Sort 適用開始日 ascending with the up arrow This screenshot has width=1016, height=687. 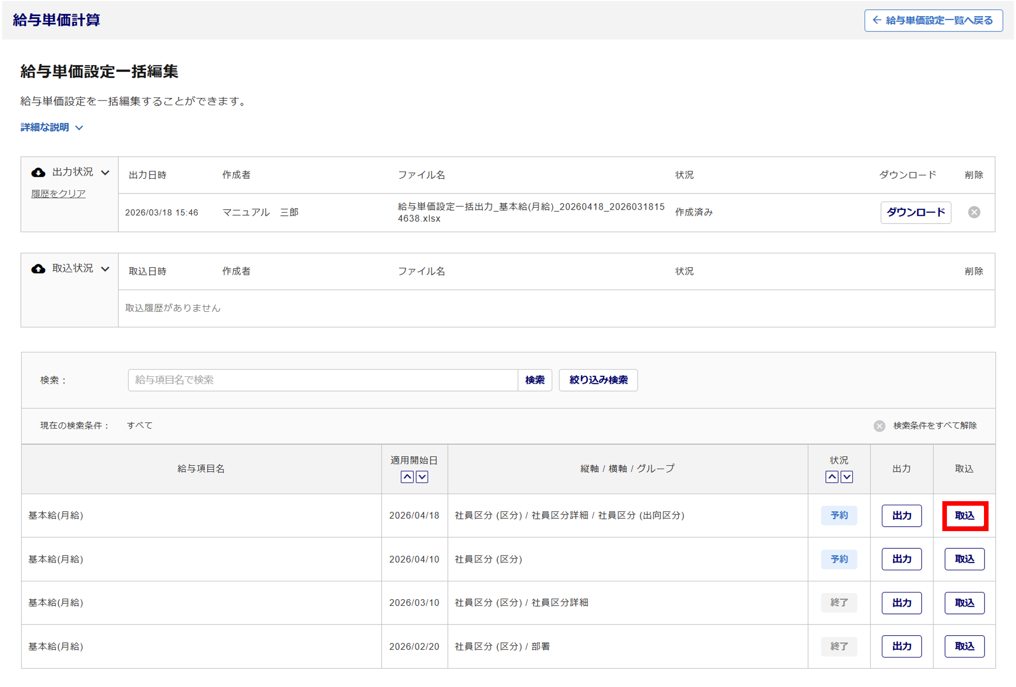coord(406,477)
